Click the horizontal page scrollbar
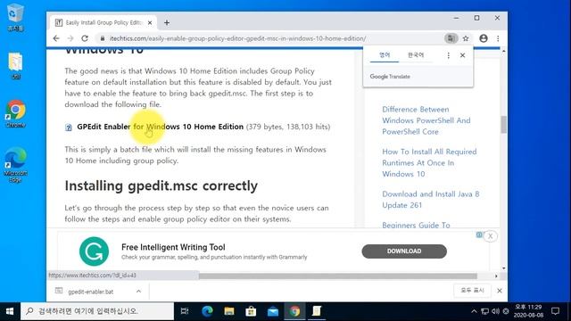 [x=337, y=276]
